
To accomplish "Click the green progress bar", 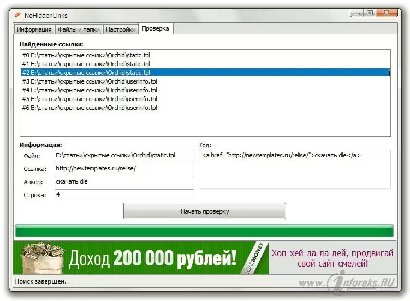I will (x=204, y=231).
